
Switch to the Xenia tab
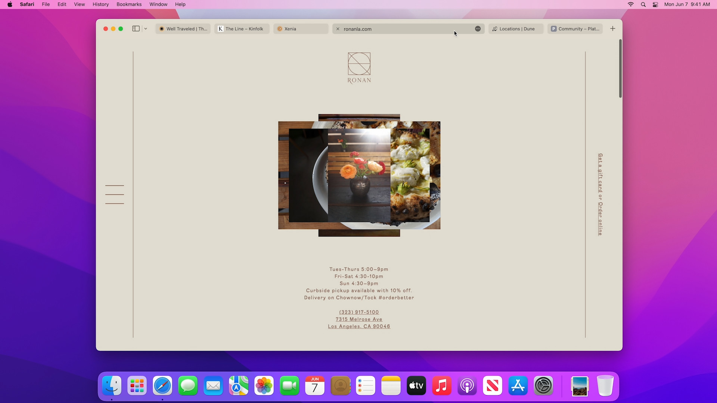click(301, 28)
